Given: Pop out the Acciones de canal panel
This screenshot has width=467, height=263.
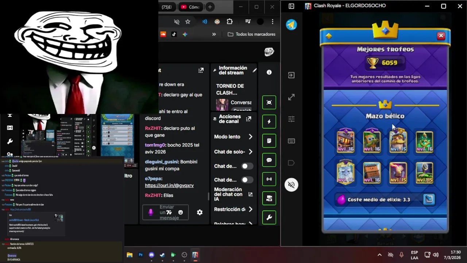Looking at the screenshot, I should pyautogui.click(x=248, y=119).
